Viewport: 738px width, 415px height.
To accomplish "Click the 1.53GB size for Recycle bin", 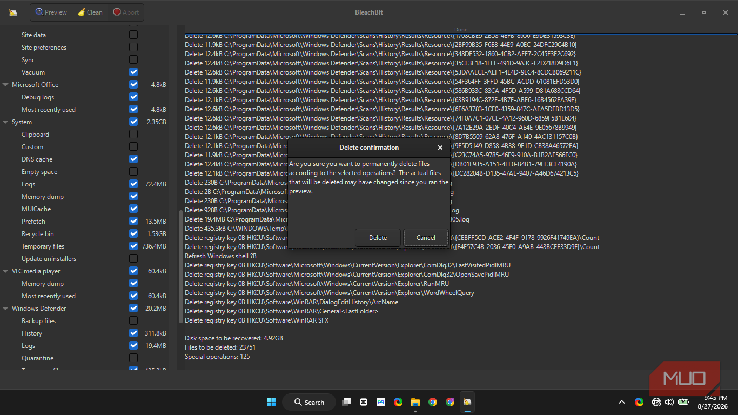I will click(156, 234).
